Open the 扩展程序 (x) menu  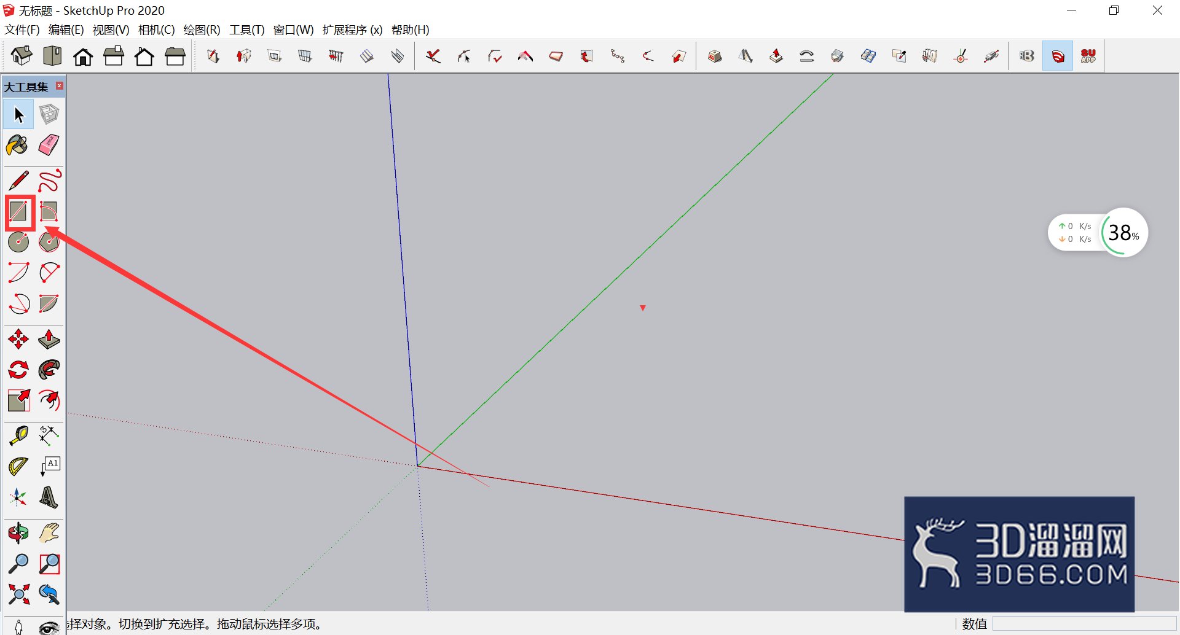[x=352, y=29]
